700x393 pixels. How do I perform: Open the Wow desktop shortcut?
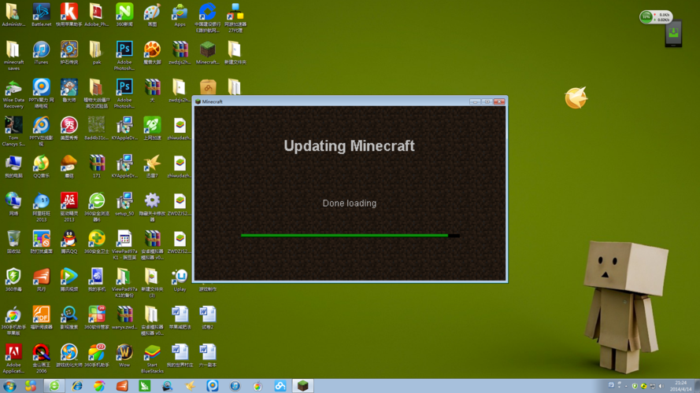[x=124, y=355]
